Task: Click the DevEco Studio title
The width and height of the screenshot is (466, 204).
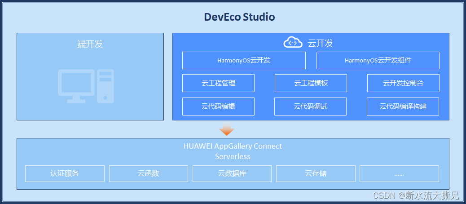Action: point(240,17)
